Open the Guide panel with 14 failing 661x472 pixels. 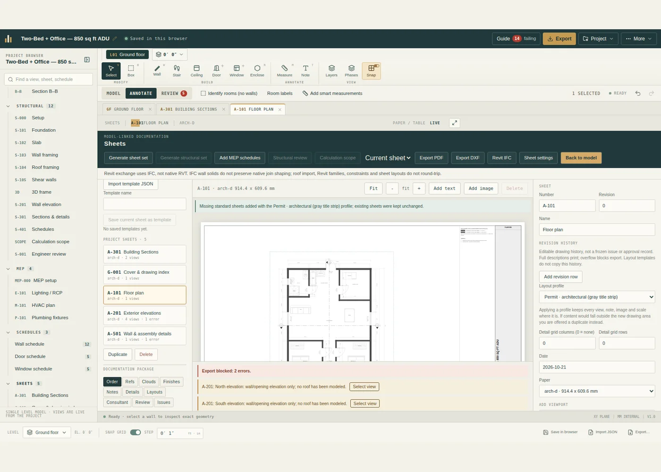pos(516,39)
